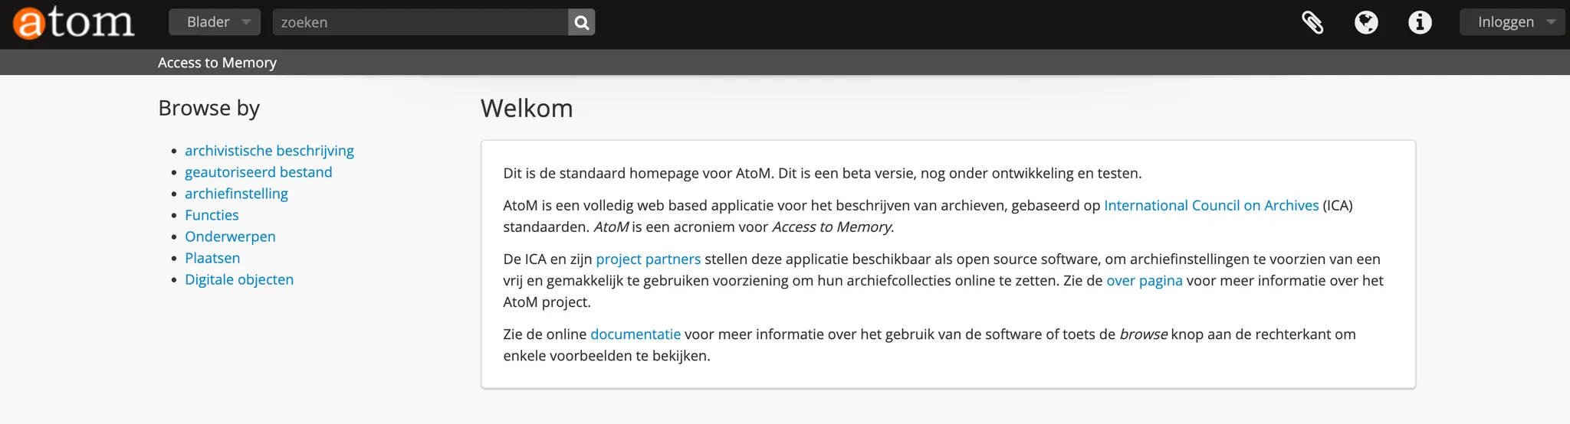The height and width of the screenshot is (424, 1570).
Task: Open geautoriseerd bestand browse link
Action: point(258,172)
